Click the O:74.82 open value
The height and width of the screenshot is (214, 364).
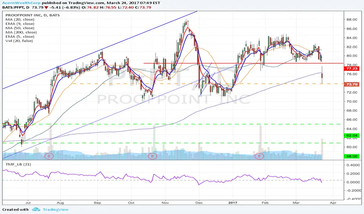89,7
